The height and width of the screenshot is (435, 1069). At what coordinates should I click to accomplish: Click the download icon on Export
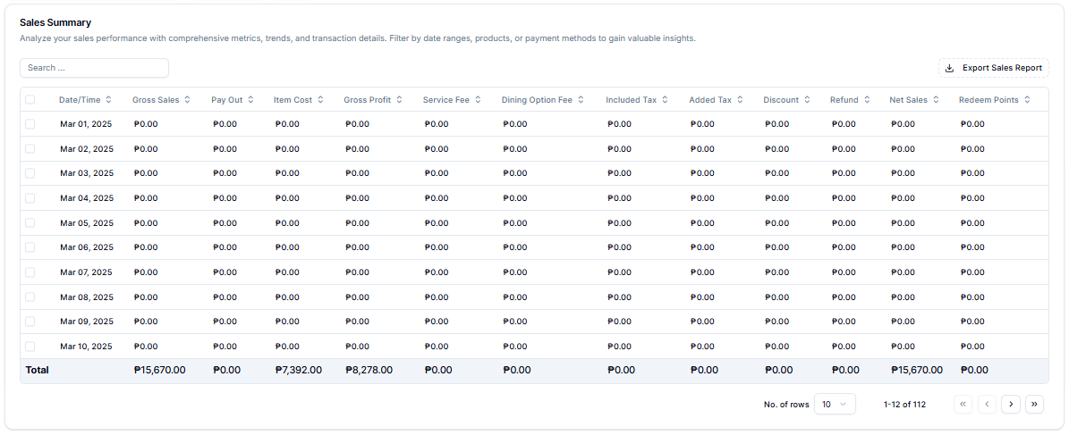pos(949,68)
